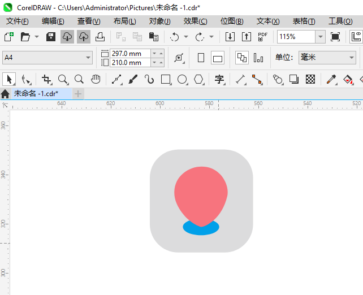
Task: Click the current page layout icon
Action: click(258, 58)
